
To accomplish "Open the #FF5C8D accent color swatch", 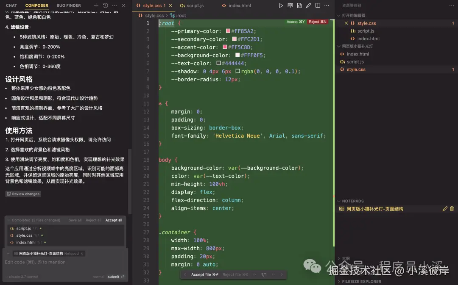I will pos(225,47).
